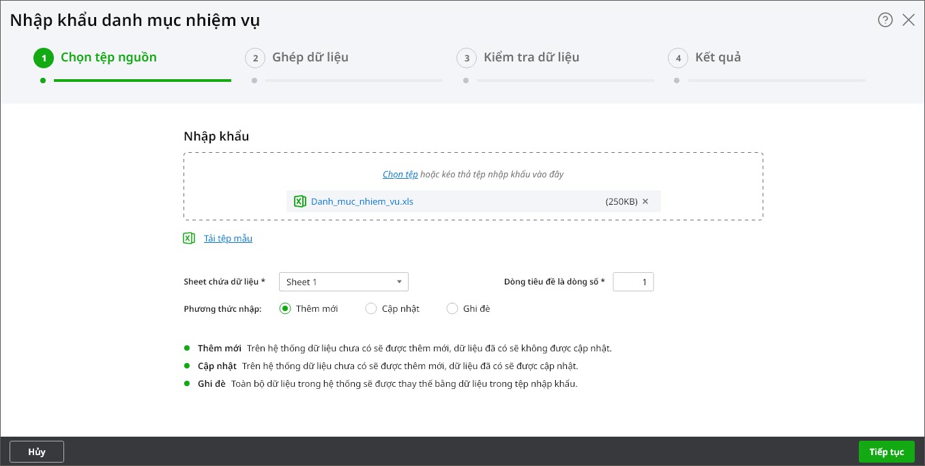Click the Hủy cancel button
Screen dimensions: 925x466
tap(37, 452)
